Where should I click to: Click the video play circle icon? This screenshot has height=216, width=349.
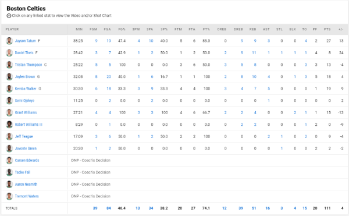(x=9, y=16)
